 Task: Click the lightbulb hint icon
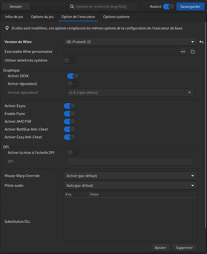tap(7, 28)
